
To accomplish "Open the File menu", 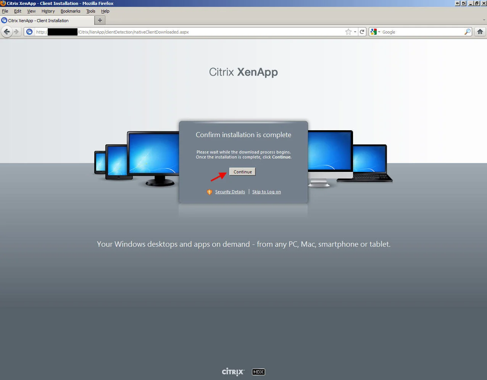I will click(x=5, y=11).
